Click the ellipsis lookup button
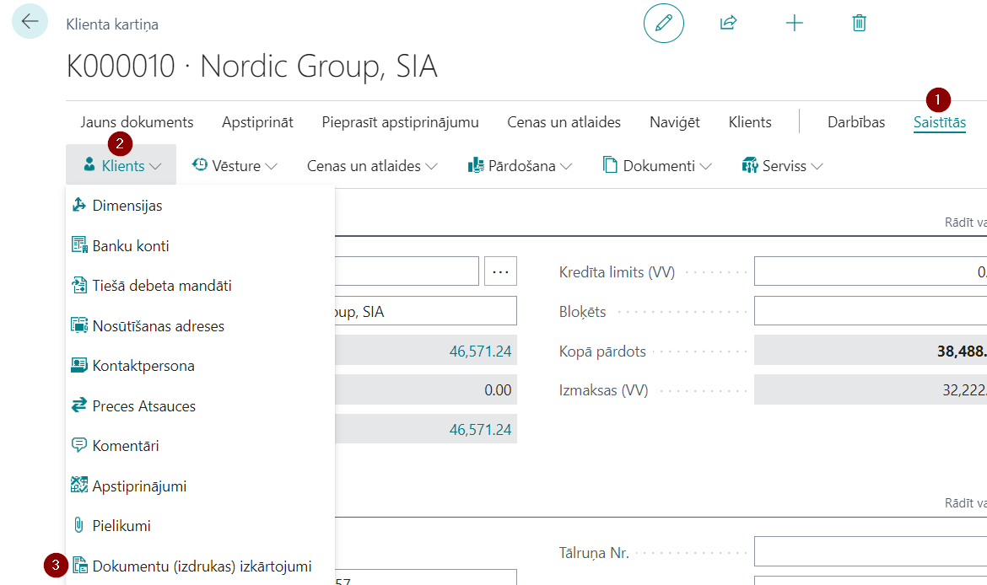Screen dimensions: 987x585 coord(500,271)
